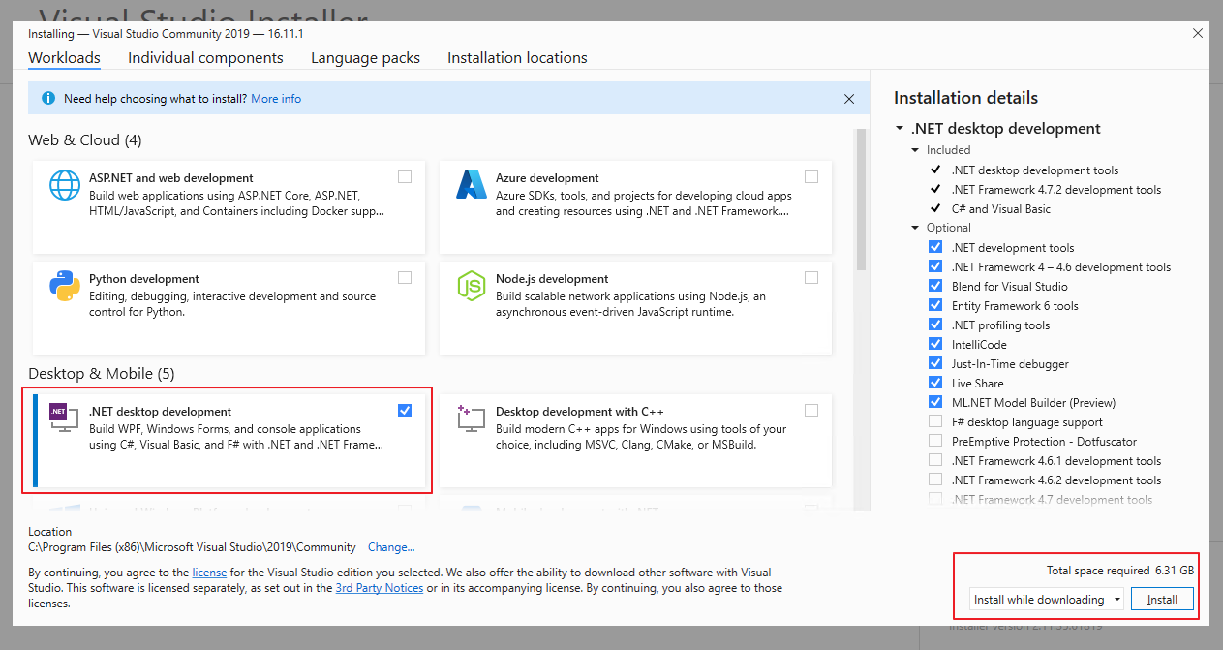Click the Azure development workload icon

tap(471, 184)
